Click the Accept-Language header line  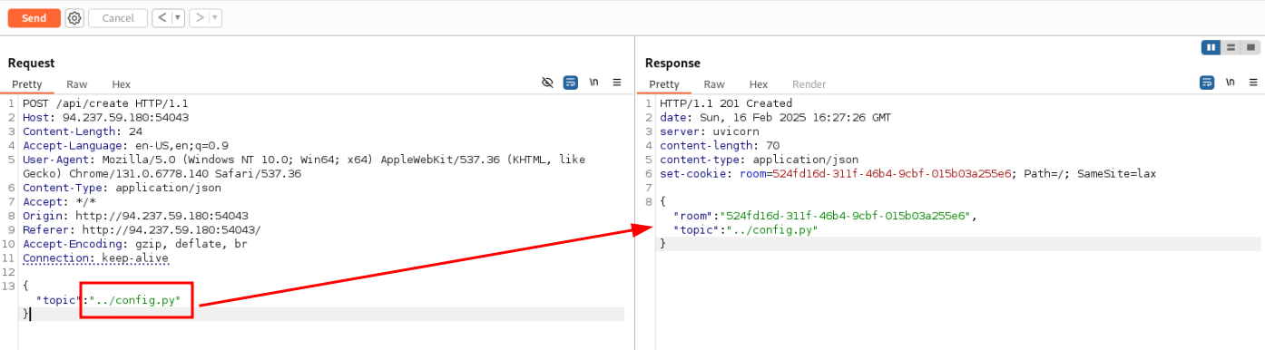[x=125, y=146]
